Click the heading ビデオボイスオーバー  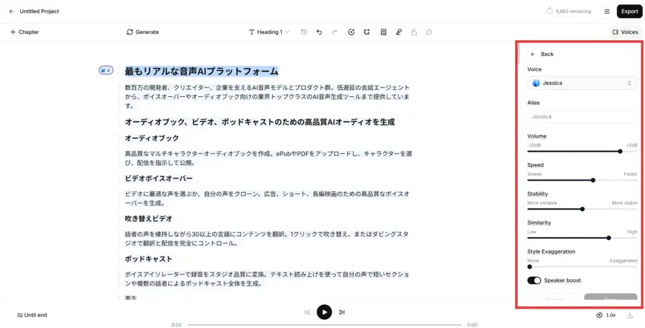(x=159, y=178)
